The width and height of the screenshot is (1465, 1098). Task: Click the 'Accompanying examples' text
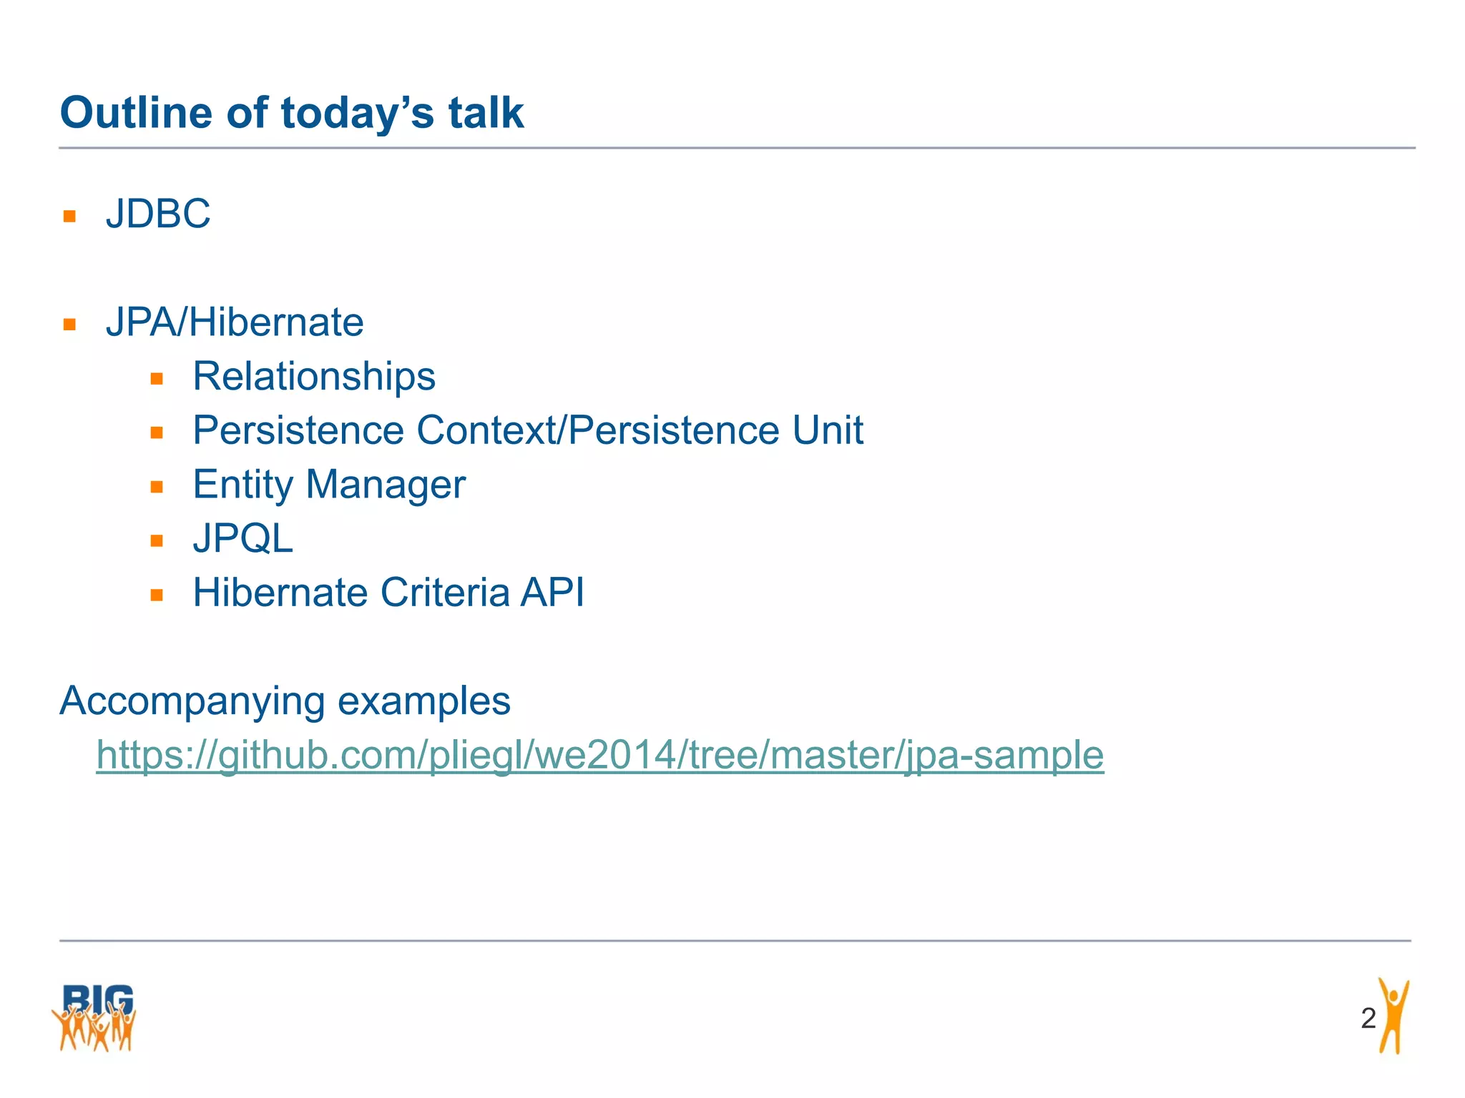285,701
